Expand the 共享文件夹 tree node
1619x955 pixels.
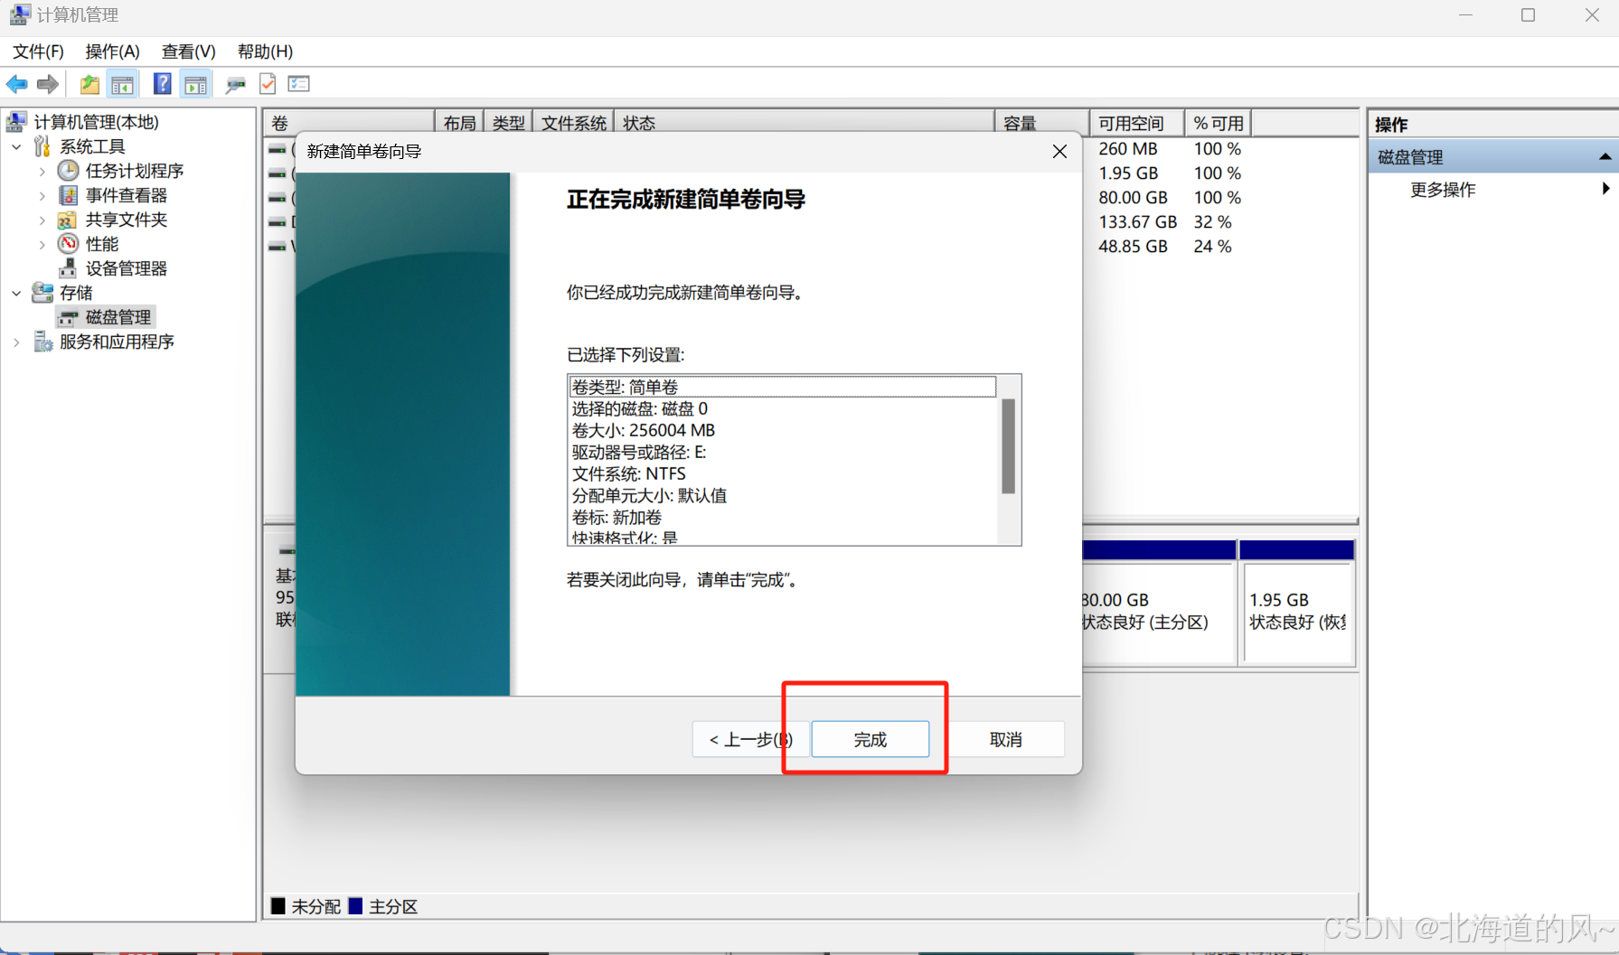pyautogui.click(x=42, y=219)
